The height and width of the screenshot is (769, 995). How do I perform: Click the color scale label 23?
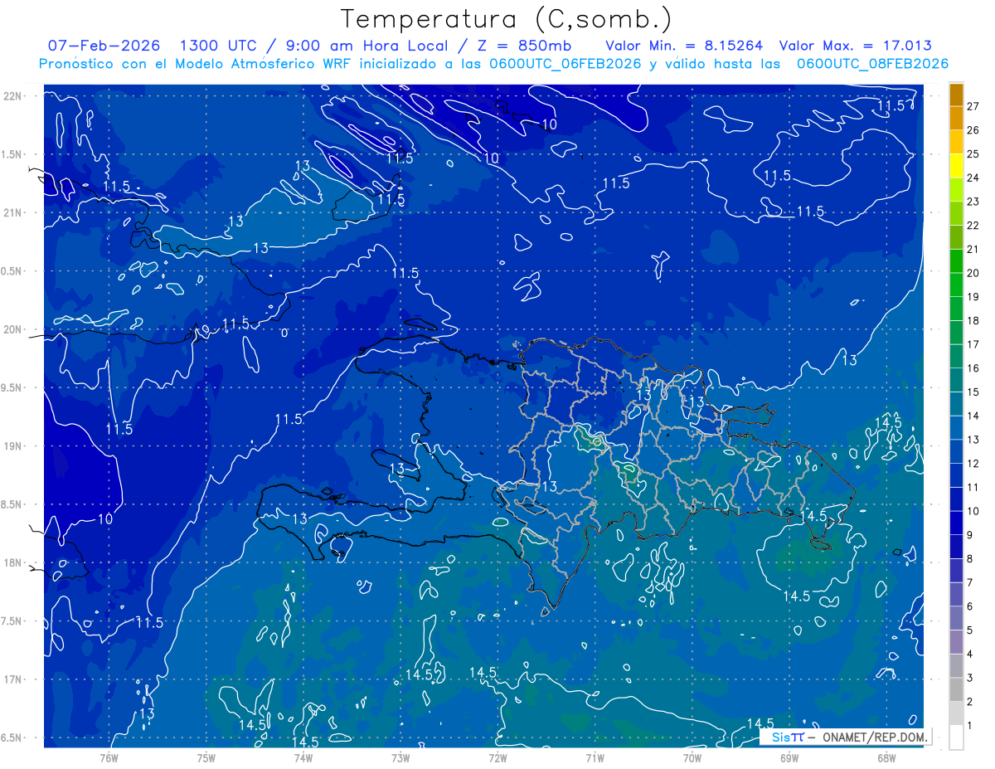[x=973, y=202]
